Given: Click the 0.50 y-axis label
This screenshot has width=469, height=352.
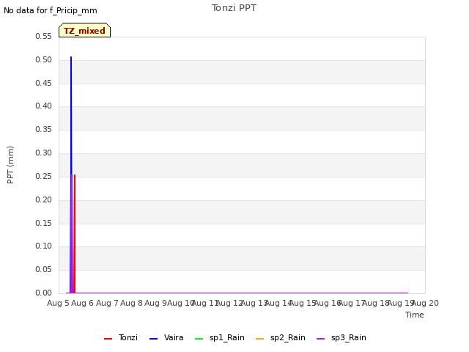Looking at the screenshot, I should [43, 59].
